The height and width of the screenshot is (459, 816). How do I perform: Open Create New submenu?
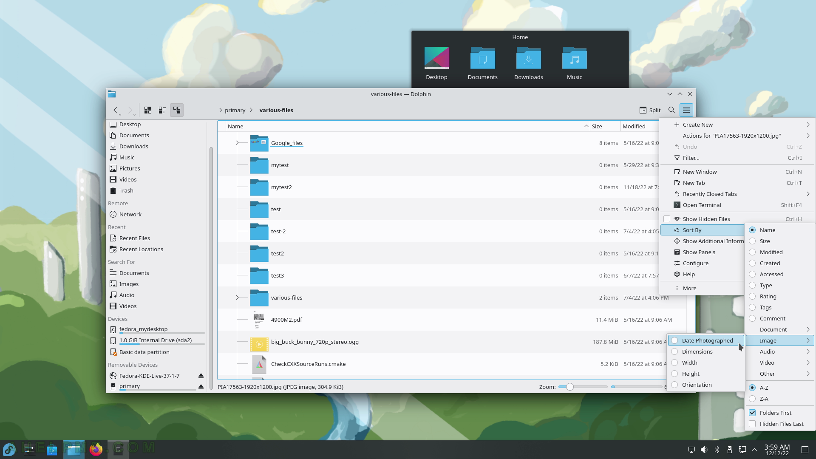pyautogui.click(x=737, y=125)
